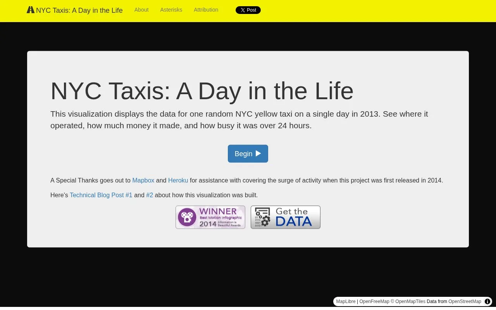Follow the Heroku link

[x=178, y=180]
